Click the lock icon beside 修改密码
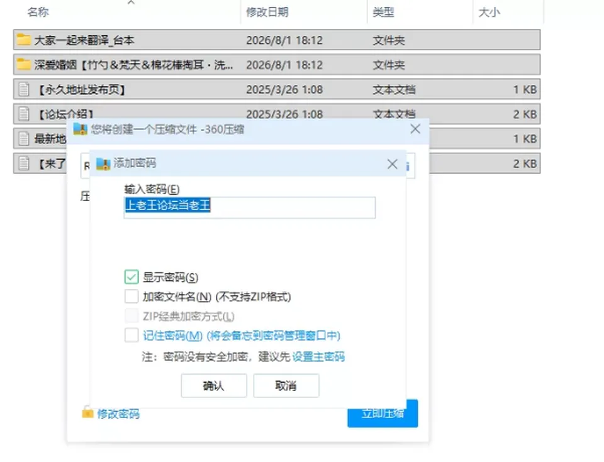This screenshot has height=462, width=604. coord(87,412)
